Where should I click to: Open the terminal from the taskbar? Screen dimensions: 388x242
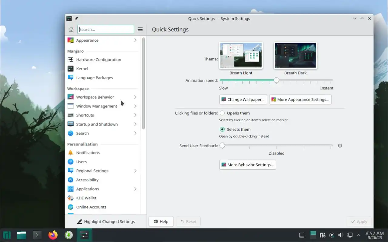coord(37,235)
